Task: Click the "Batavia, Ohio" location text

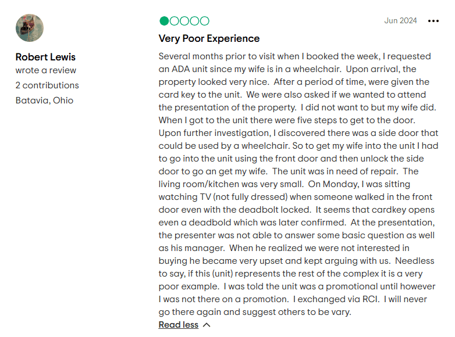Action: click(44, 100)
